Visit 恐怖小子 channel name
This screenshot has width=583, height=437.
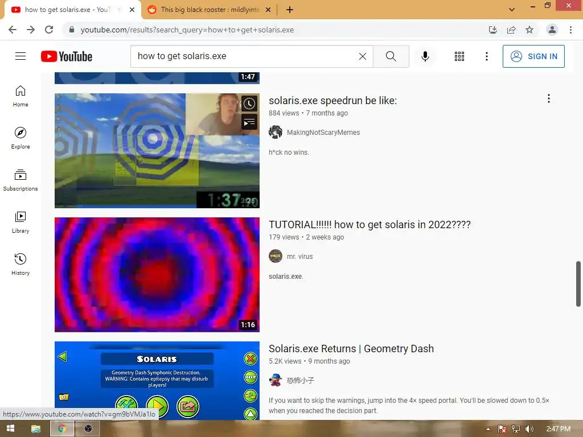(x=301, y=381)
